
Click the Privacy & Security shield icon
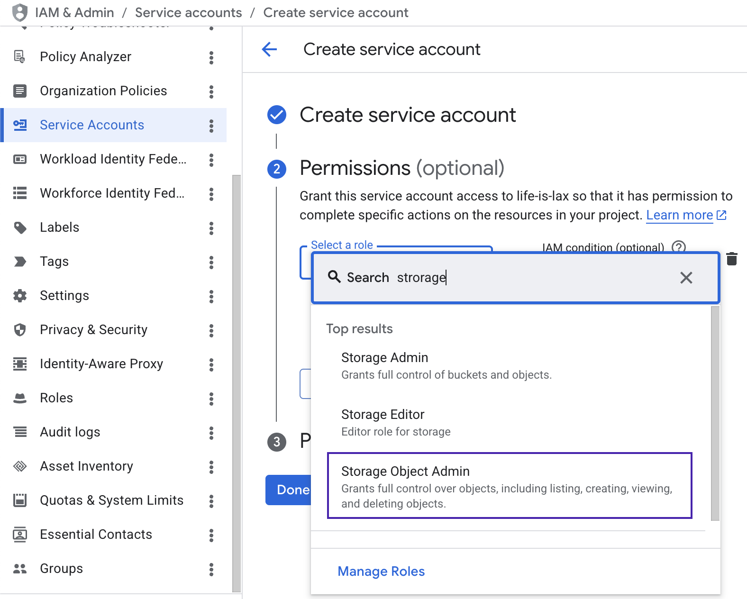point(20,330)
